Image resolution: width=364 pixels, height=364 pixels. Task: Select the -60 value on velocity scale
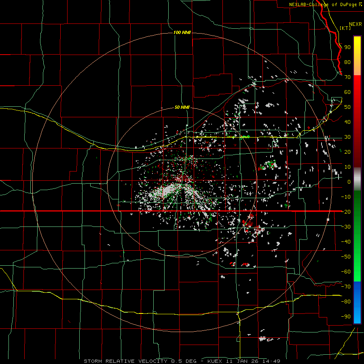pos(346,272)
